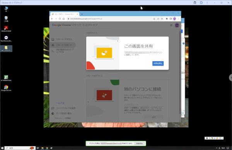
Task: Open the three-dot menu in outer title bar
Action: tap(207, 3)
